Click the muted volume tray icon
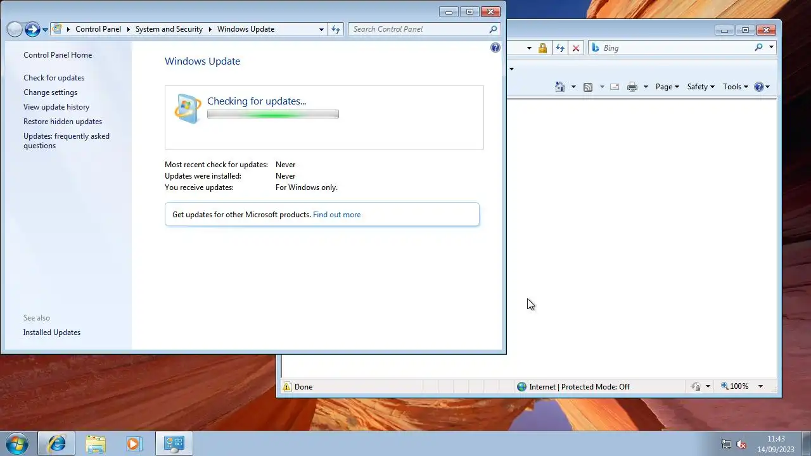This screenshot has width=811, height=456. 741,445
